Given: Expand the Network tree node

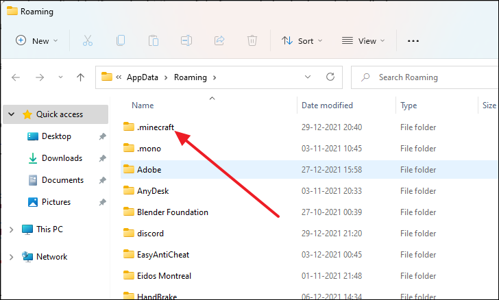Looking at the screenshot, I should (x=12, y=257).
